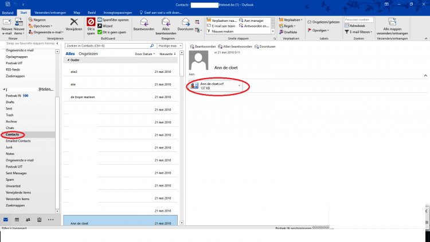Click the Verwijderen delete icon
The width and height of the screenshot is (430, 242).
coord(73,23)
